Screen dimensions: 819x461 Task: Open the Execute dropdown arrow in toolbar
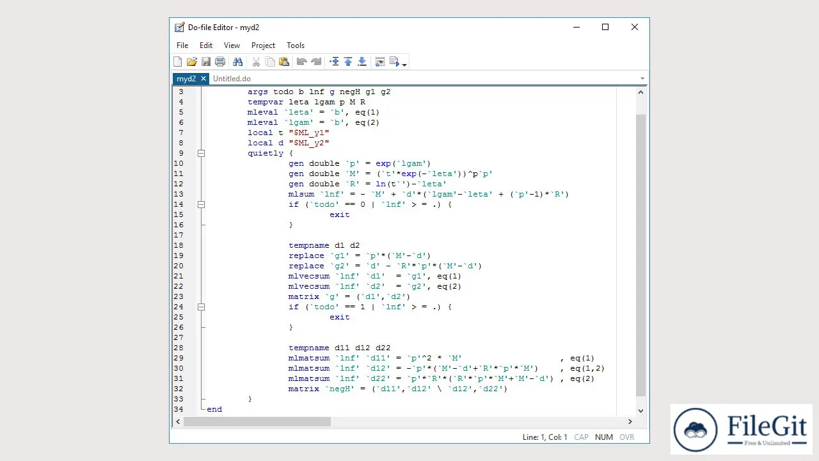[x=404, y=64]
